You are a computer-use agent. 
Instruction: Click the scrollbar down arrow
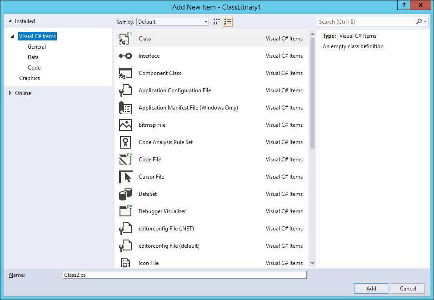click(x=313, y=263)
